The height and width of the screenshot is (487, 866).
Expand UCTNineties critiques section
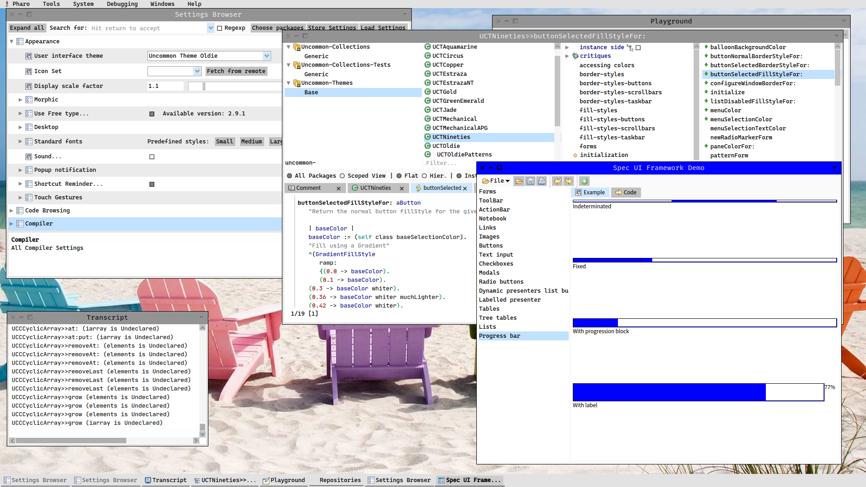pos(567,56)
